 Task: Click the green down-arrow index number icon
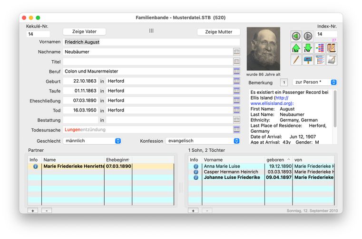(x=308, y=48)
